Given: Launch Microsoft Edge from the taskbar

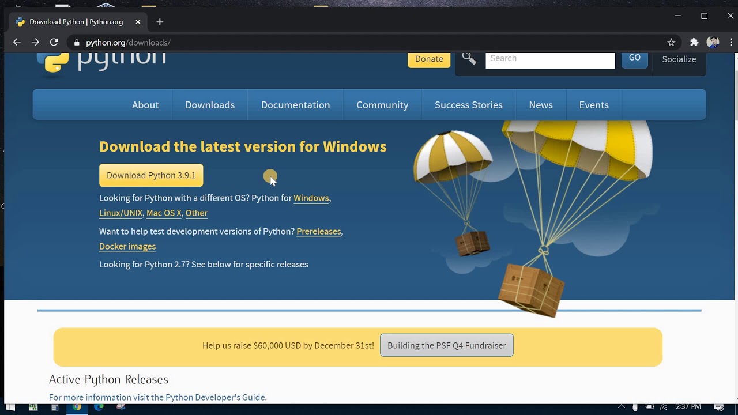Looking at the screenshot, I should click(99, 407).
